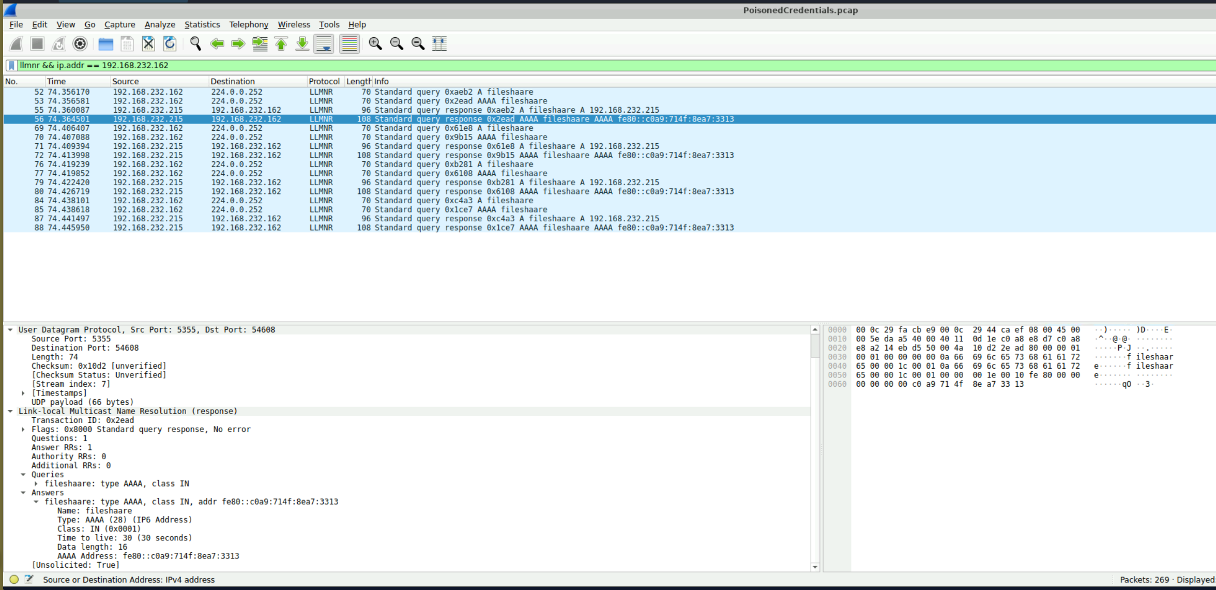
Task: Click Find a packet magnifier icon
Action: [195, 44]
